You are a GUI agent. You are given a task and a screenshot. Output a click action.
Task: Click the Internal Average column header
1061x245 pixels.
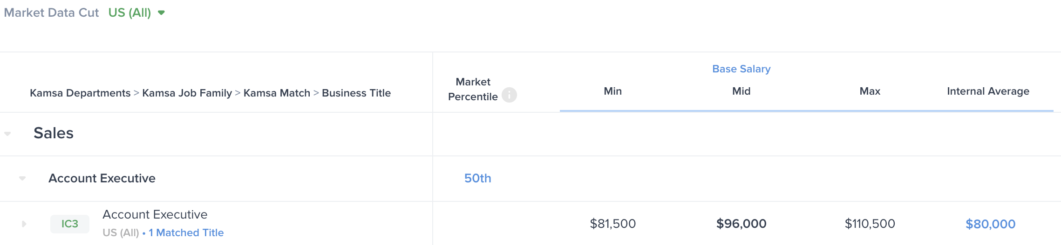(988, 91)
